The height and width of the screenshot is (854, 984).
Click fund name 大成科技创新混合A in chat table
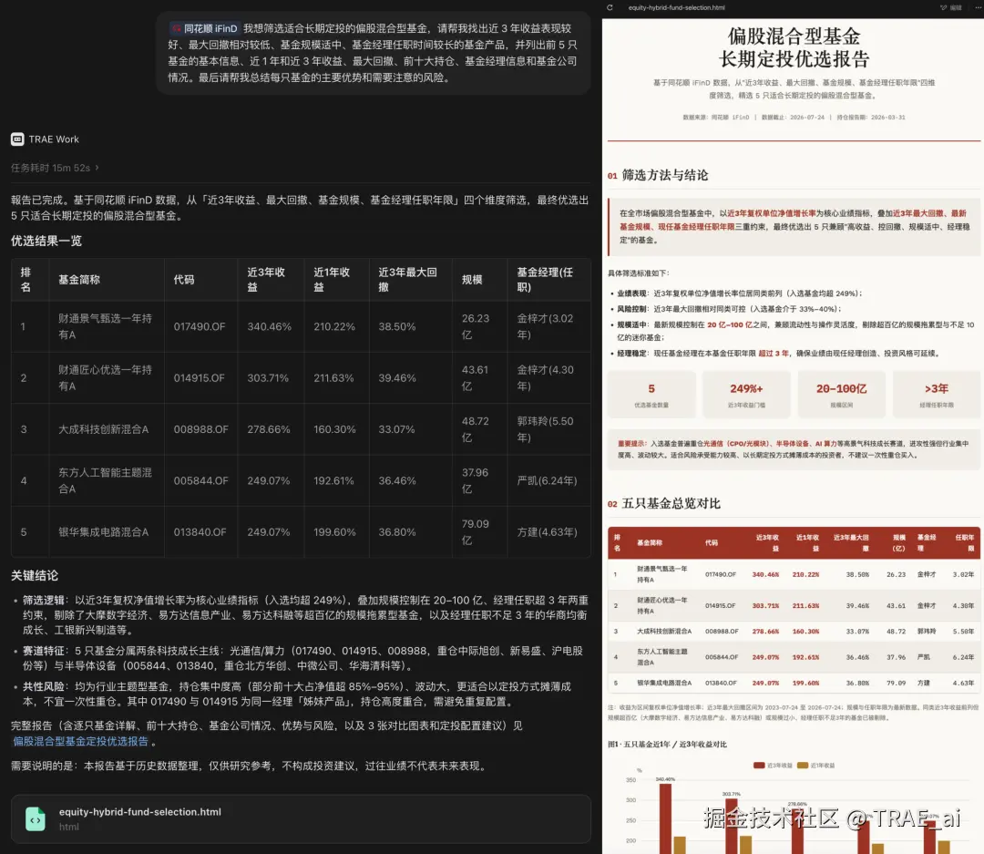tap(104, 429)
